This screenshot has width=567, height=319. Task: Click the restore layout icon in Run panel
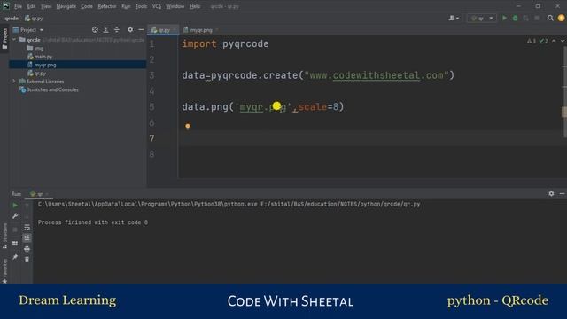15,244
